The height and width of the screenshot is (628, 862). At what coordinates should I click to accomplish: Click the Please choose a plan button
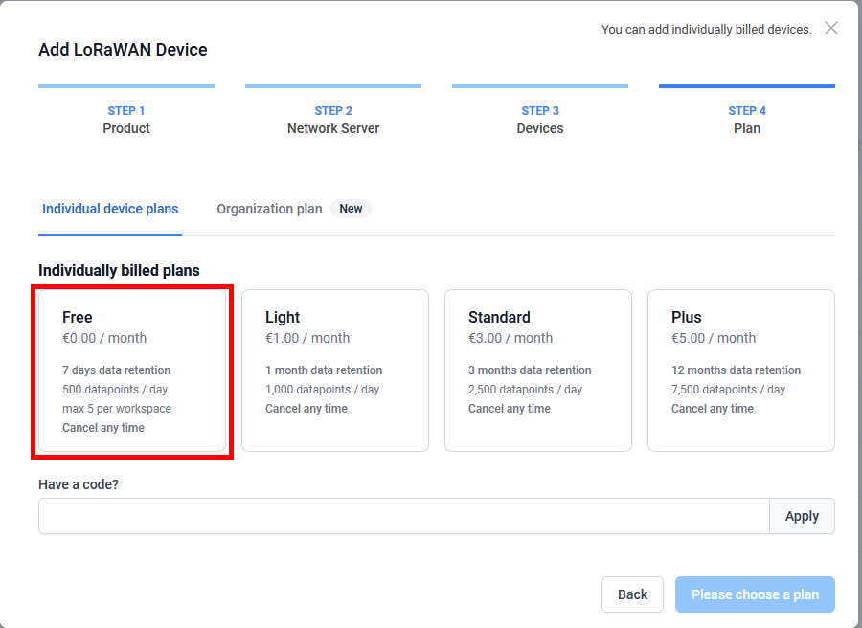coord(755,594)
